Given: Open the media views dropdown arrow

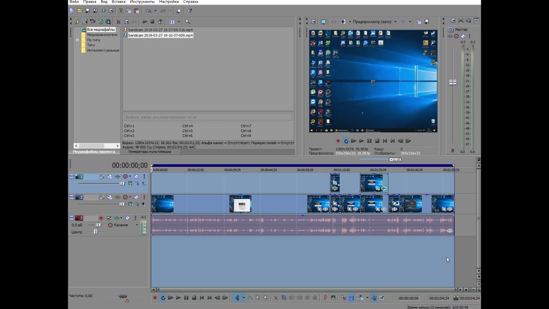Looking at the screenshot, I should click(178, 21).
